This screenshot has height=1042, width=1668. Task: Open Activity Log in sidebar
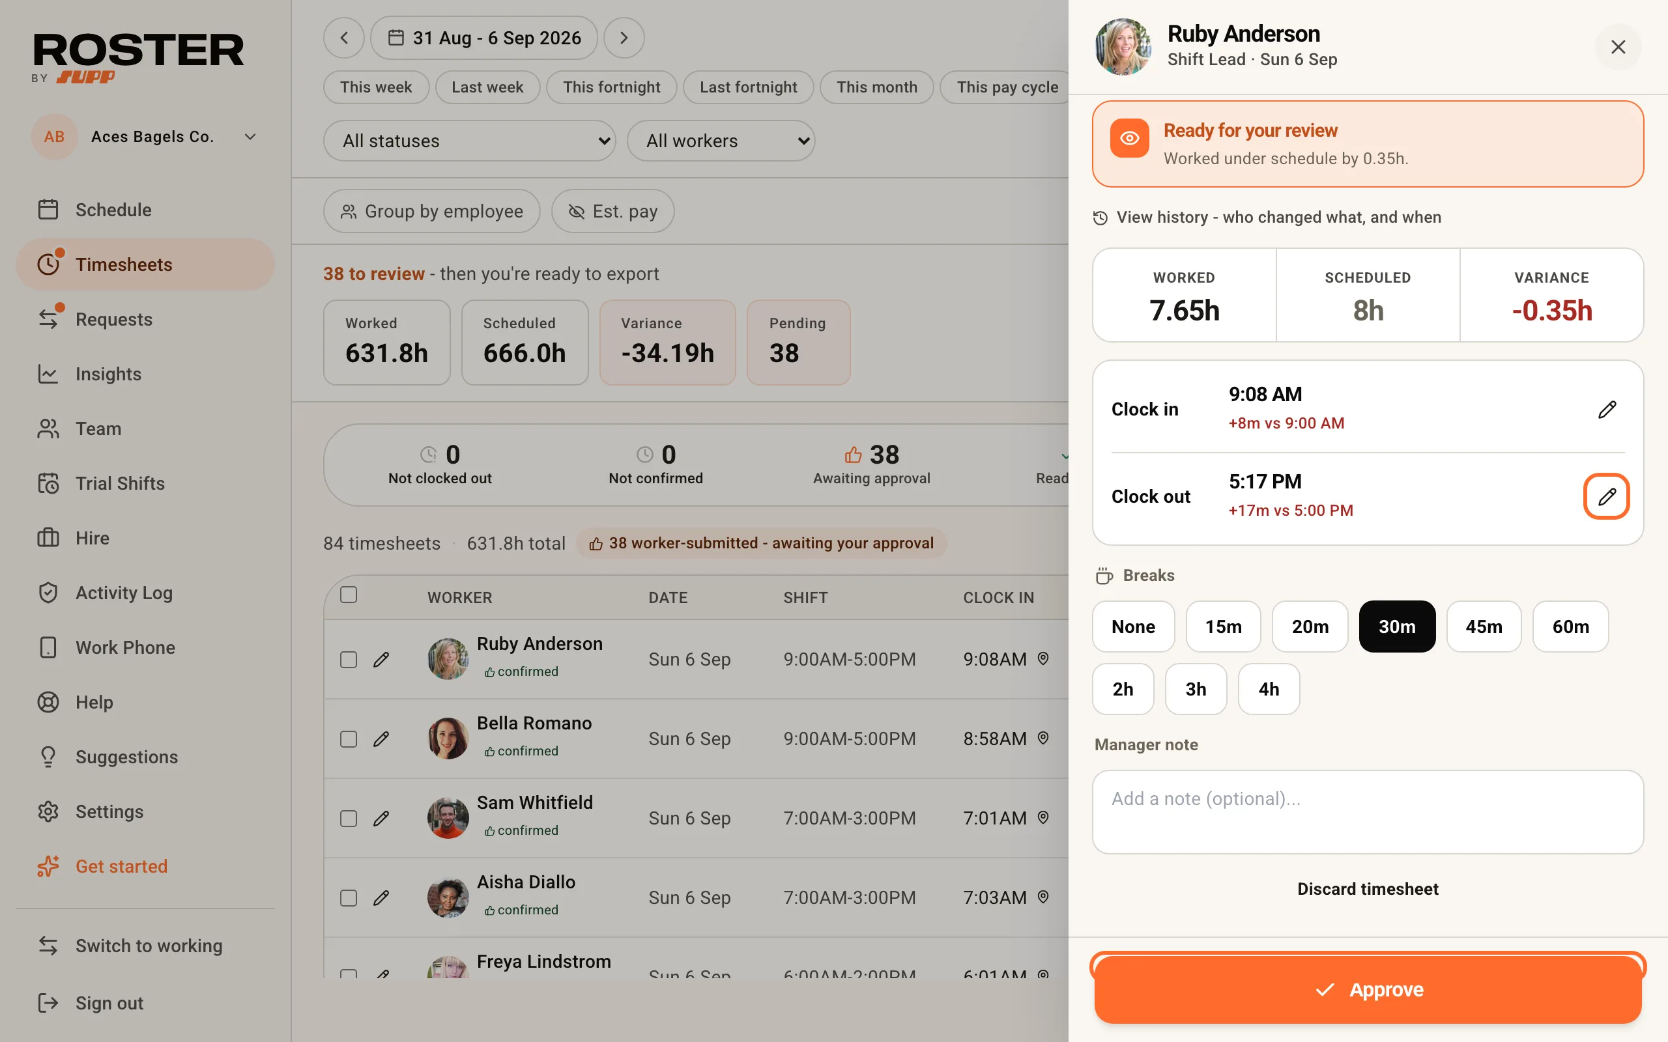(124, 593)
